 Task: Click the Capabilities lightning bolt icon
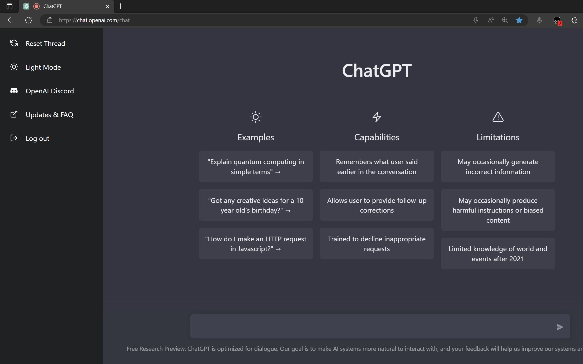tap(377, 117)
